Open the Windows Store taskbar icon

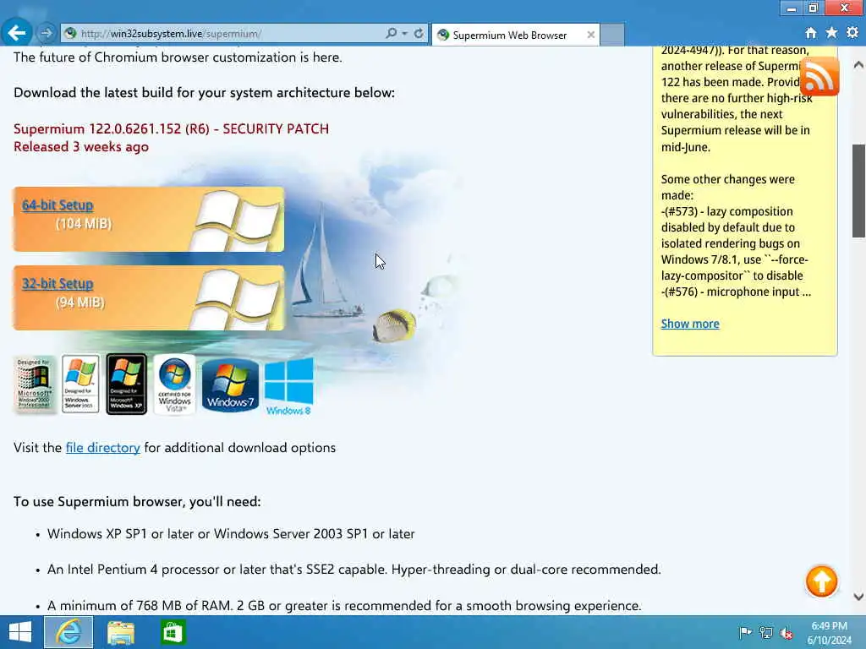[x=173, y=632]
